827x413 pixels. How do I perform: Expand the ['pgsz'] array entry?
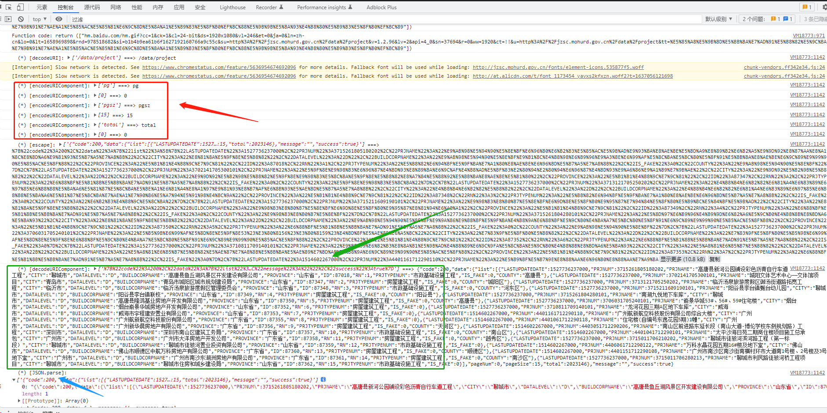point(95,105)
